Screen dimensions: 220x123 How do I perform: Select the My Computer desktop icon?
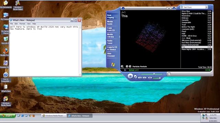pyautogui.click(x=5, y=16)
